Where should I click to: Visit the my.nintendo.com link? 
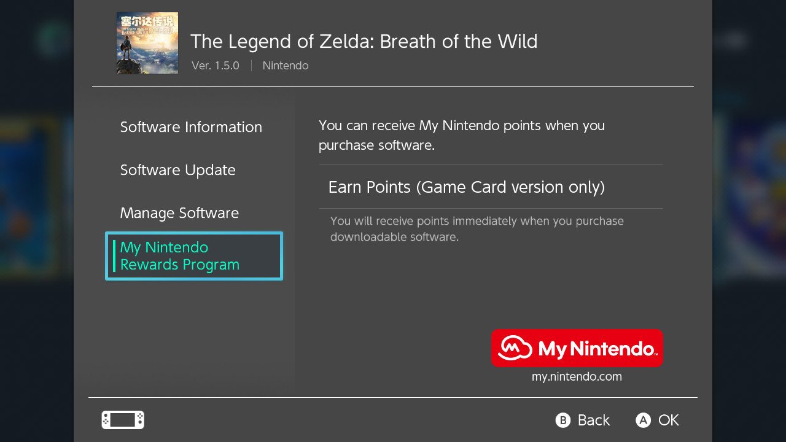[577, 376]
